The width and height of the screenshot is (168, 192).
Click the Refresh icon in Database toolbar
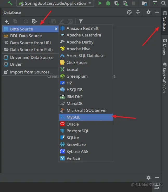click(x=26, y=21)
